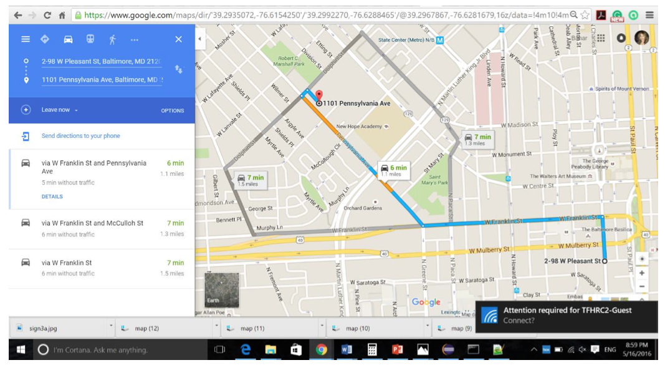The width and height of the screenshot is (665, 365).
Task: Open DETAILS for the 6 min route
Action: click(x=52, y=197)
